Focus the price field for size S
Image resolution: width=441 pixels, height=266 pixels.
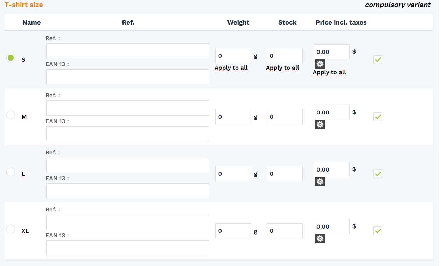[331, 52]
